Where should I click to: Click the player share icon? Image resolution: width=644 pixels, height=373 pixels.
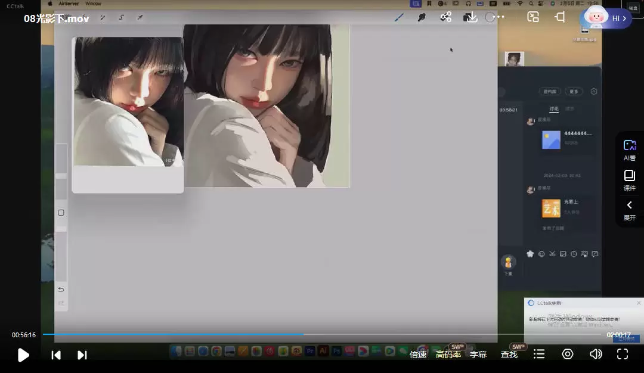445,17
